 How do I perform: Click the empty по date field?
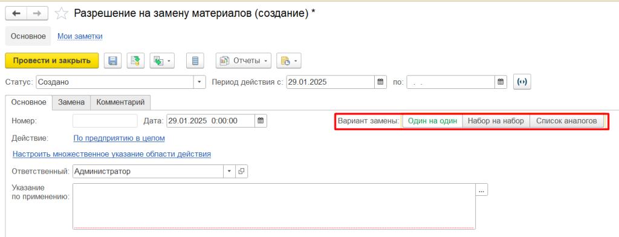pos(451,82)
